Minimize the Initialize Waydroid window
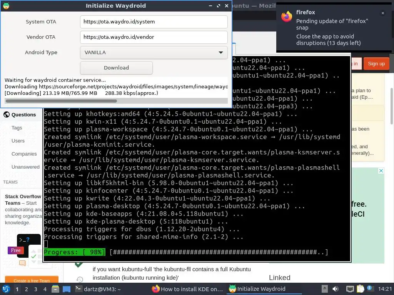The width and height of the screenshot is (394, 295). pos(210,5)
